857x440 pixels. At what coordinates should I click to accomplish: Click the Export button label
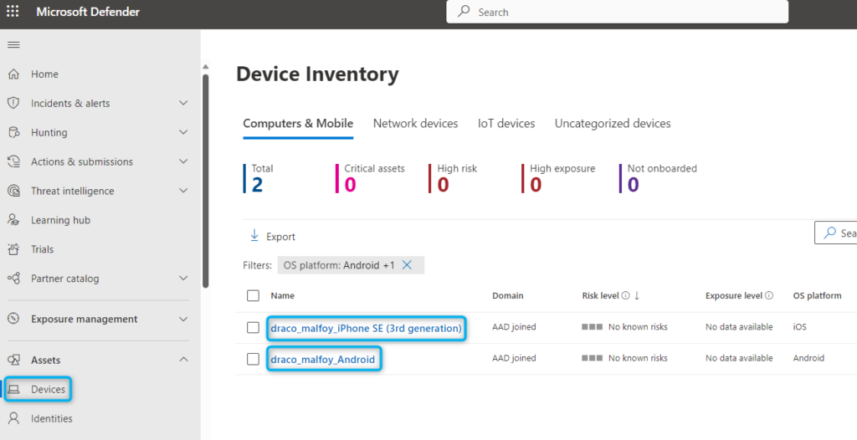280,237
